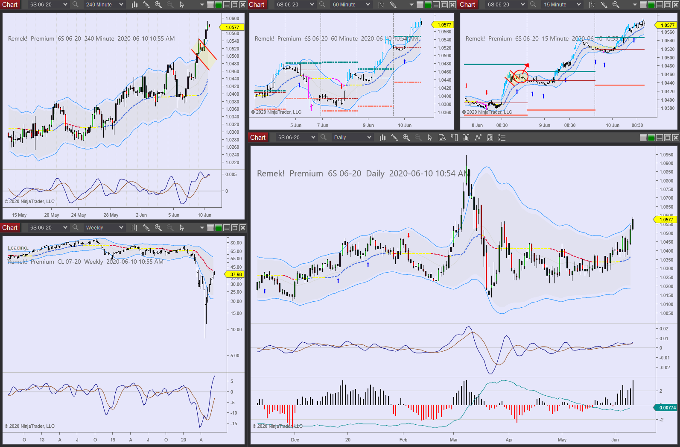Zoom out on the 240 Minute chart

(x=170, y=5)
